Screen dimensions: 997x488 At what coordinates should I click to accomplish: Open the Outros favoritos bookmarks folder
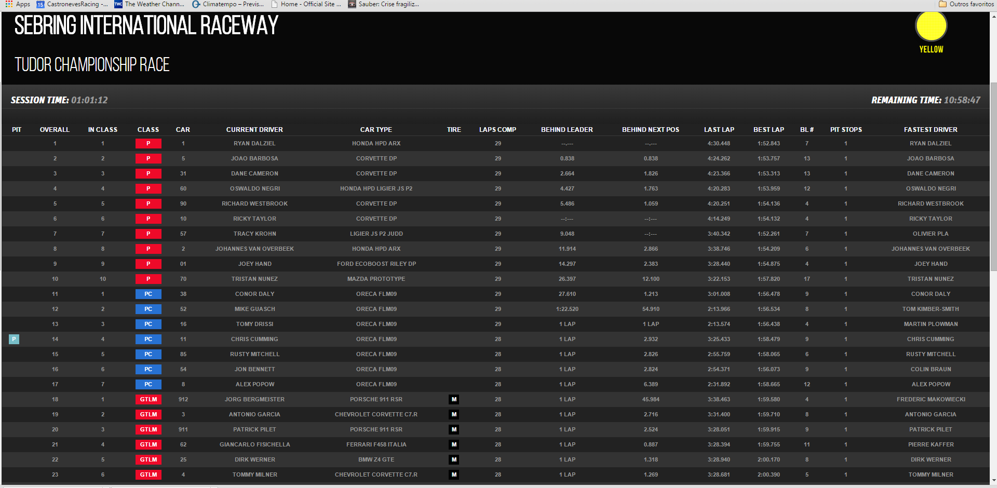[966, 4]
